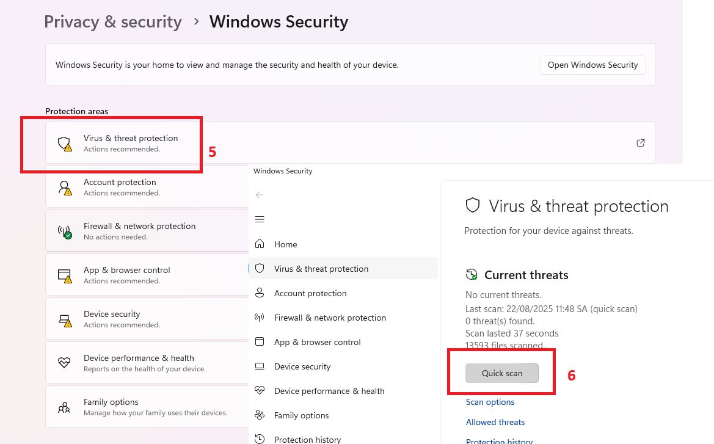The width and height of the screenshot is (714, 444).
Task: Click the person icon beside sidebar Account protection
Action: coord(260,293)
